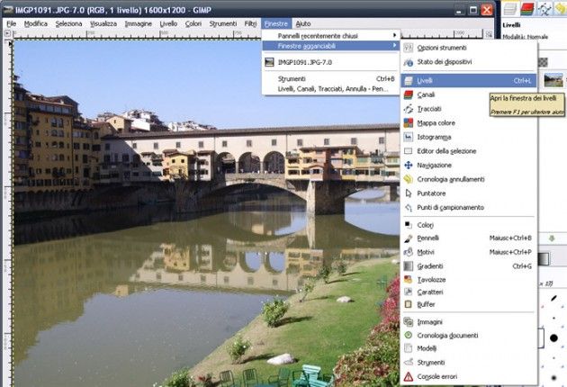Expand Pannelli recentemente chiusi submenu
Viewport: 567px width, 387px height.
pyautogui.click(x=331, y=36)
